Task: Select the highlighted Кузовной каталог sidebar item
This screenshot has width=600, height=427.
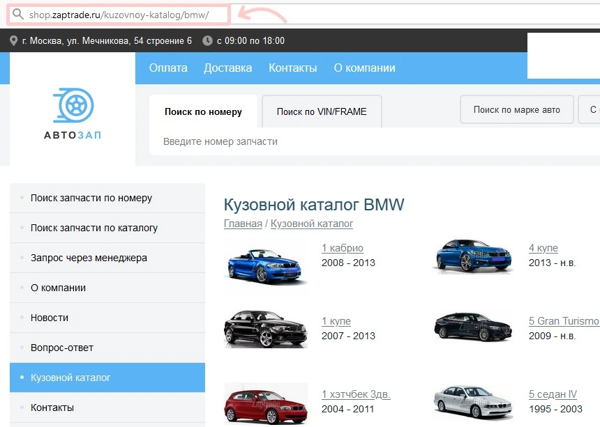Action: [107, 378]
